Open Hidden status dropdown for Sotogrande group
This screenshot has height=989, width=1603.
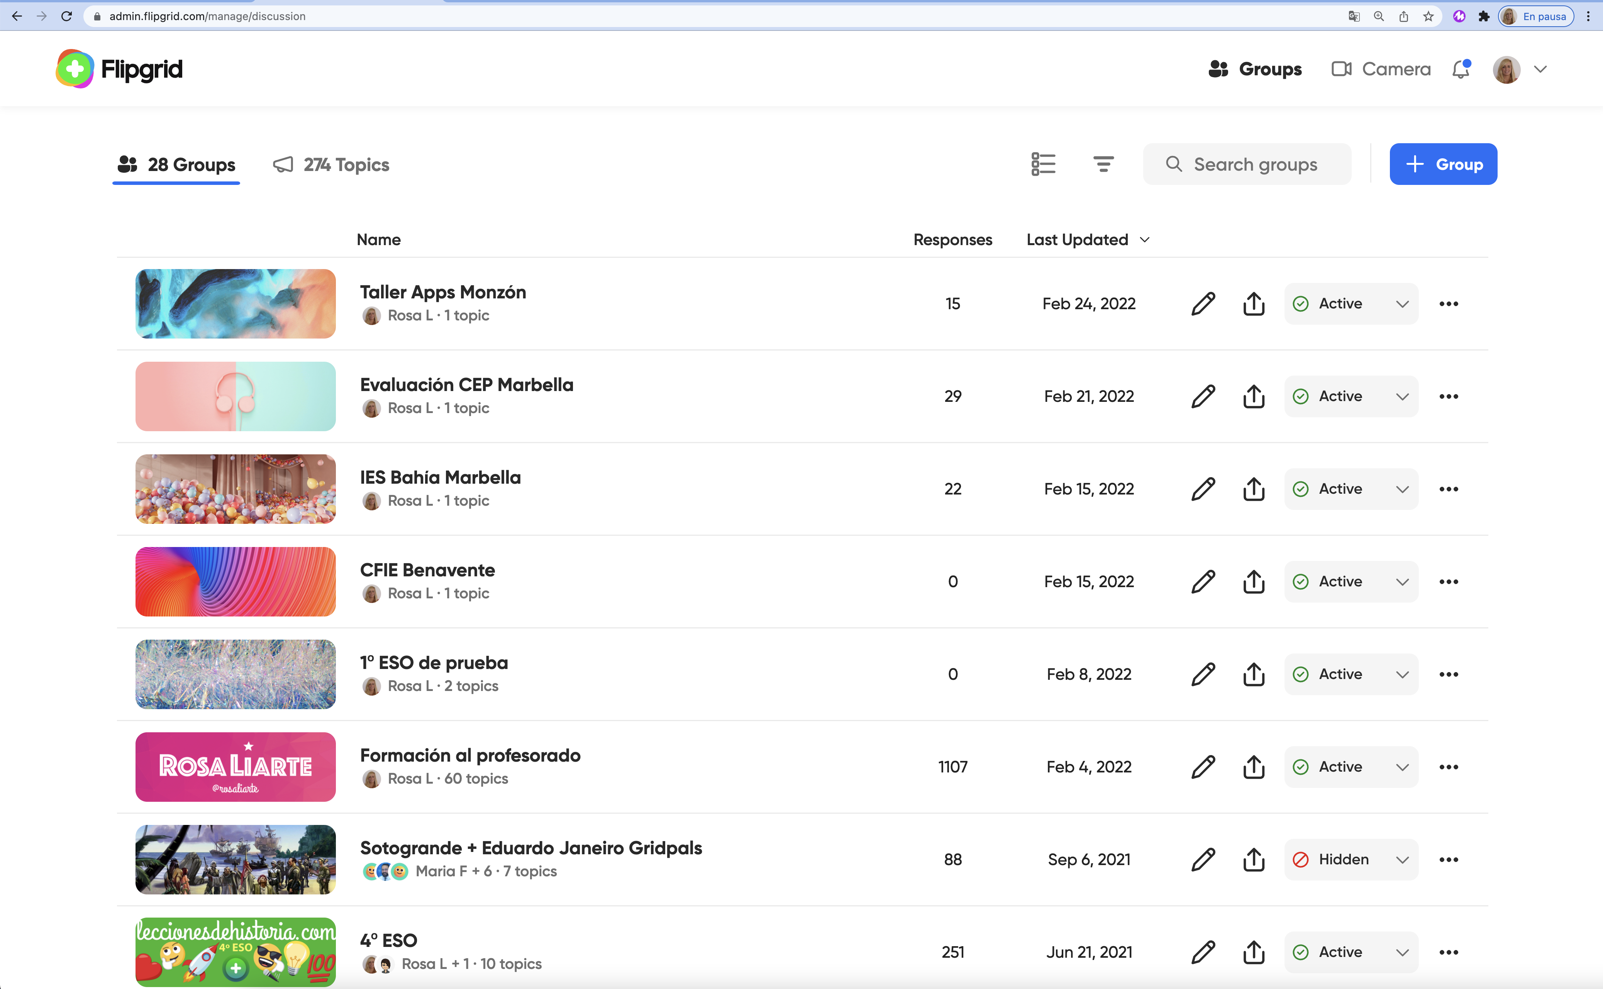1351,859
